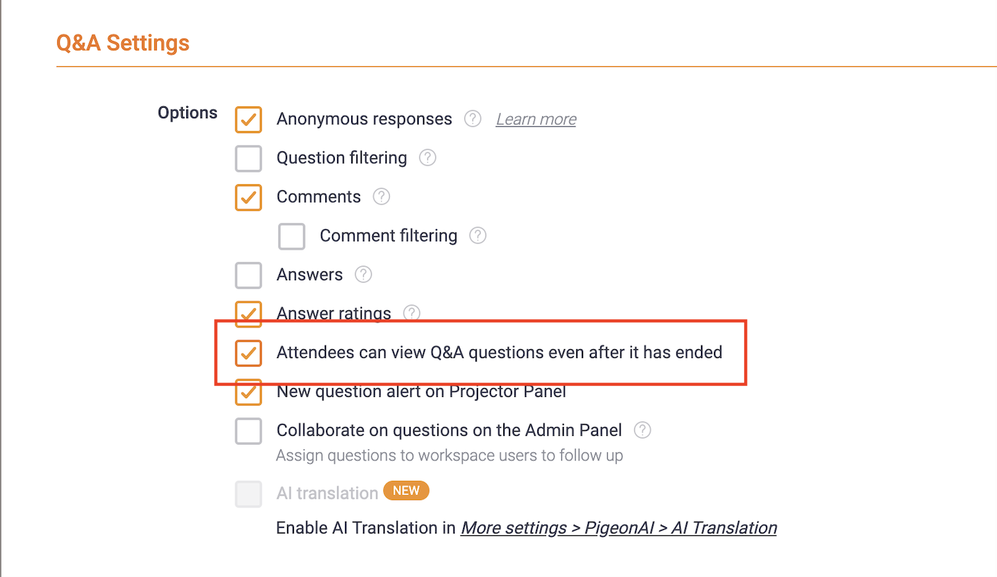This screenshot has height=577, width=997.
Task: Click help icon for Collaborate on questions
Action: click(642, 430)
